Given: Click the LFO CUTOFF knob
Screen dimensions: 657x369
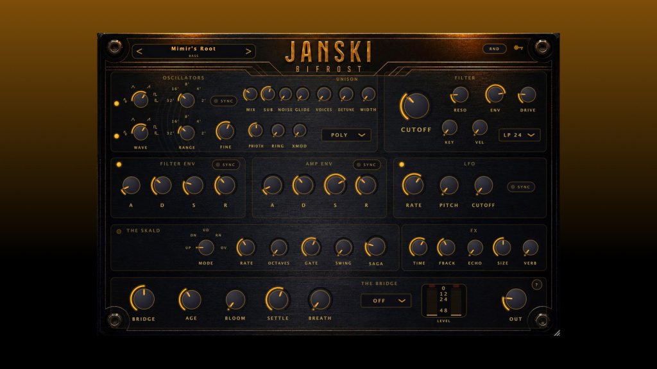Looking at the screenshot, I should tap(483, 185).
